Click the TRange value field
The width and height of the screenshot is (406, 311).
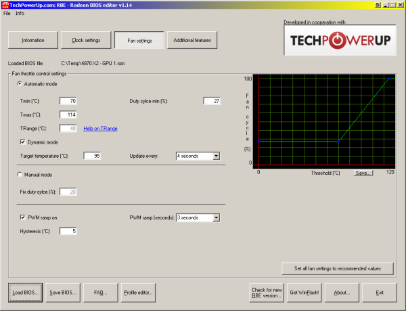click(68, 129)
